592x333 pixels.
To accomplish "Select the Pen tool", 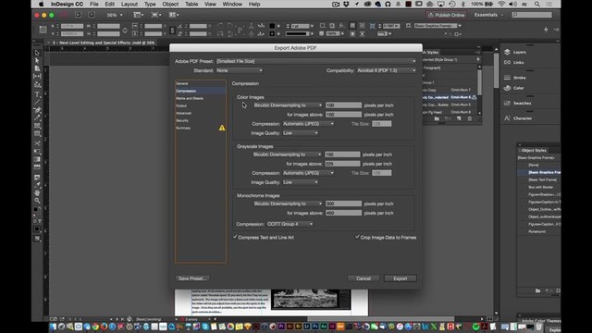I will pos(37,110).
